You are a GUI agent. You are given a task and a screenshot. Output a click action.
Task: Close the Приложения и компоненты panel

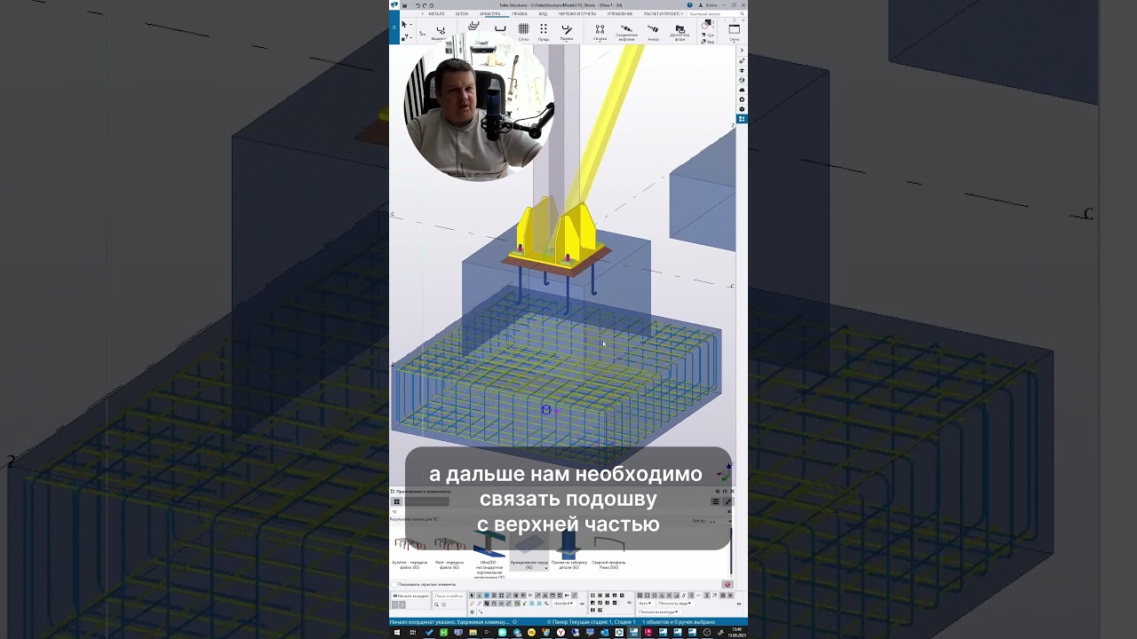coord(732,491)
